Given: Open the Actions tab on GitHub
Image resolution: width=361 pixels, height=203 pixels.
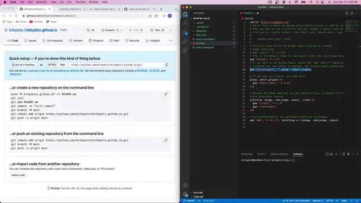Looking at the screenshot, I should pos(76,41).
